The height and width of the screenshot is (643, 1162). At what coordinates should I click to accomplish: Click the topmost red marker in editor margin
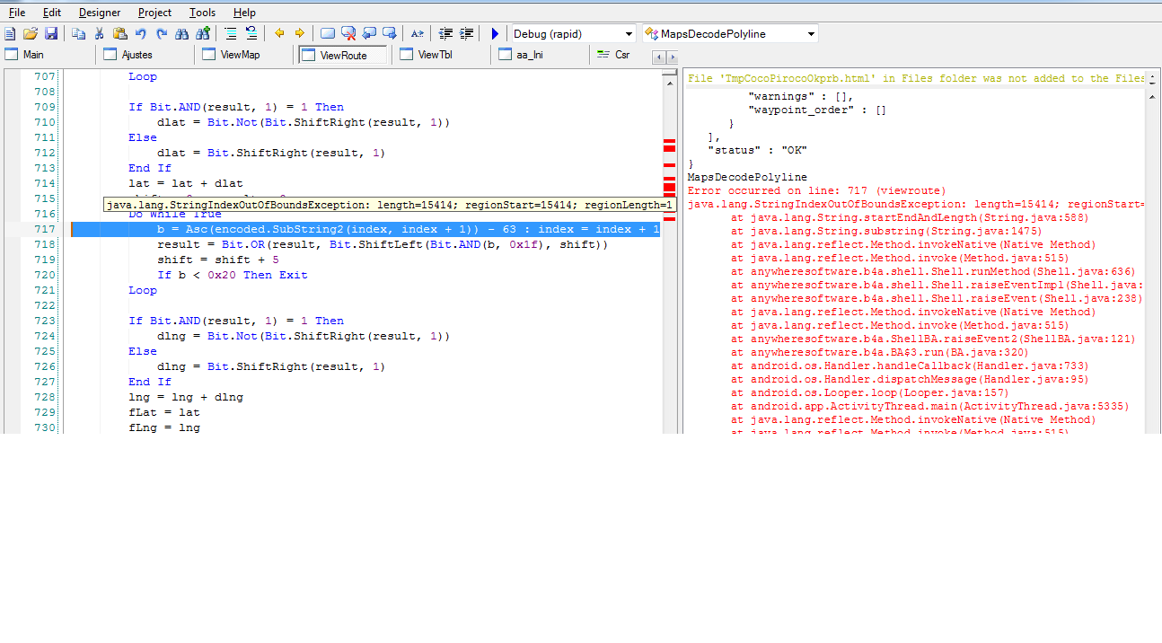tap(669, 143)
